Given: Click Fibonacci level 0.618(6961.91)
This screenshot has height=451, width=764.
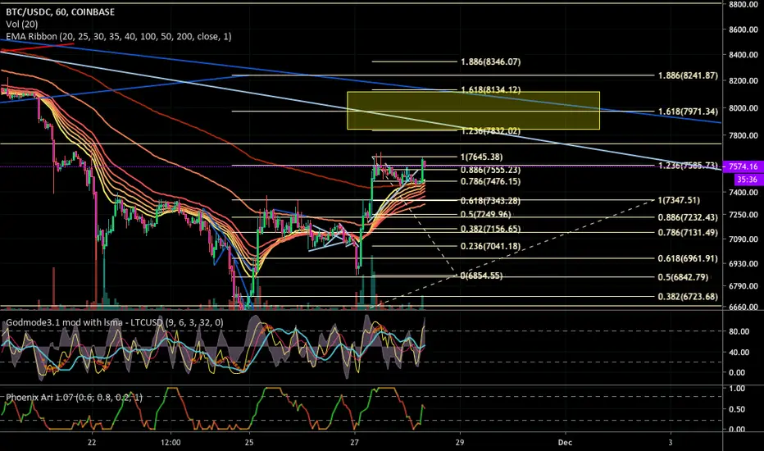Looking at the screenshot, I should (x=688, y=259).
